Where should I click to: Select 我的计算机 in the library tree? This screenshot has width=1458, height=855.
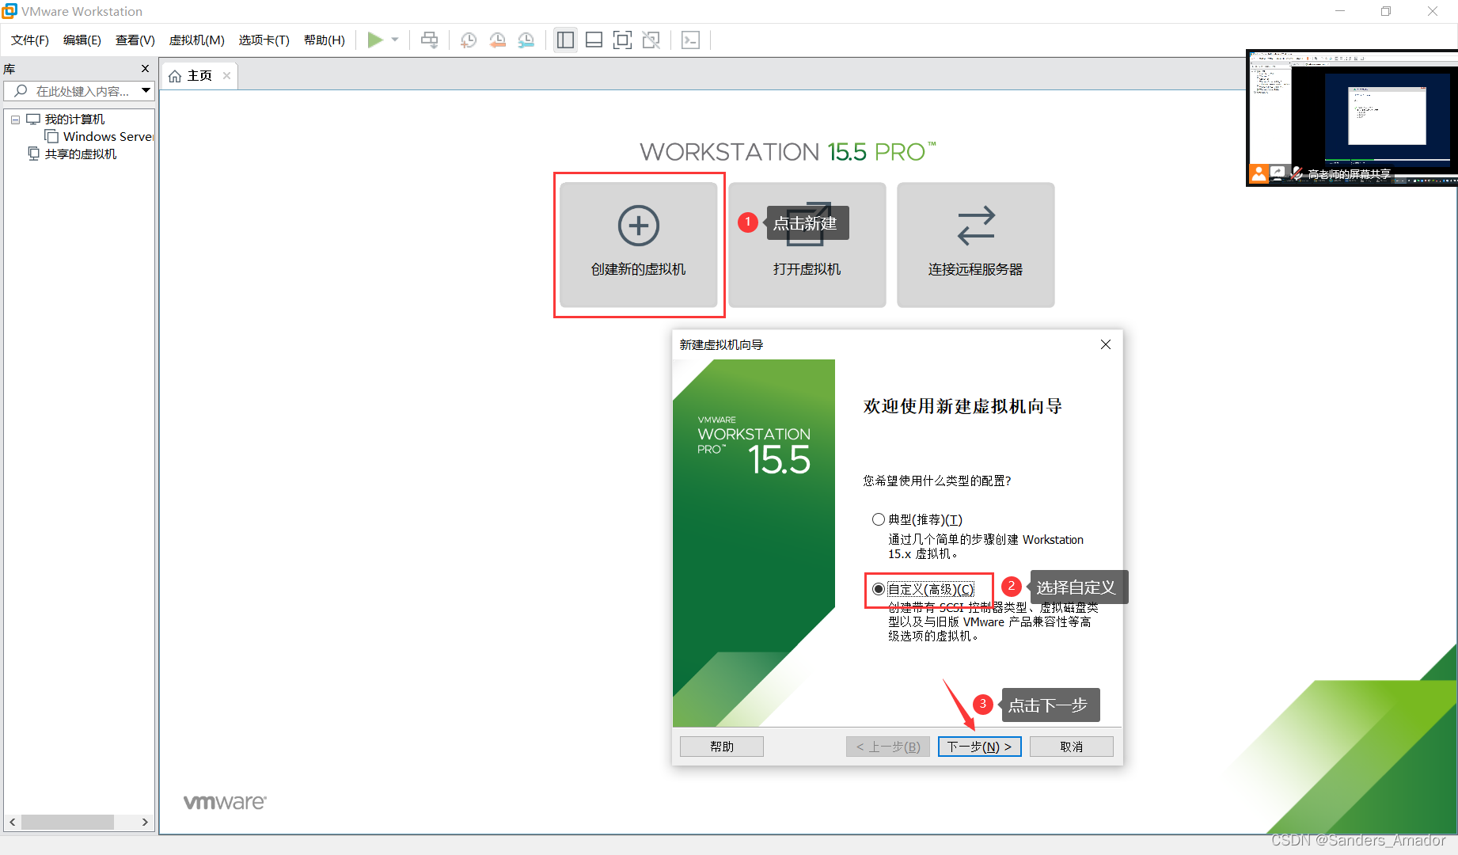pyautogui.click(x=74, y=119)
